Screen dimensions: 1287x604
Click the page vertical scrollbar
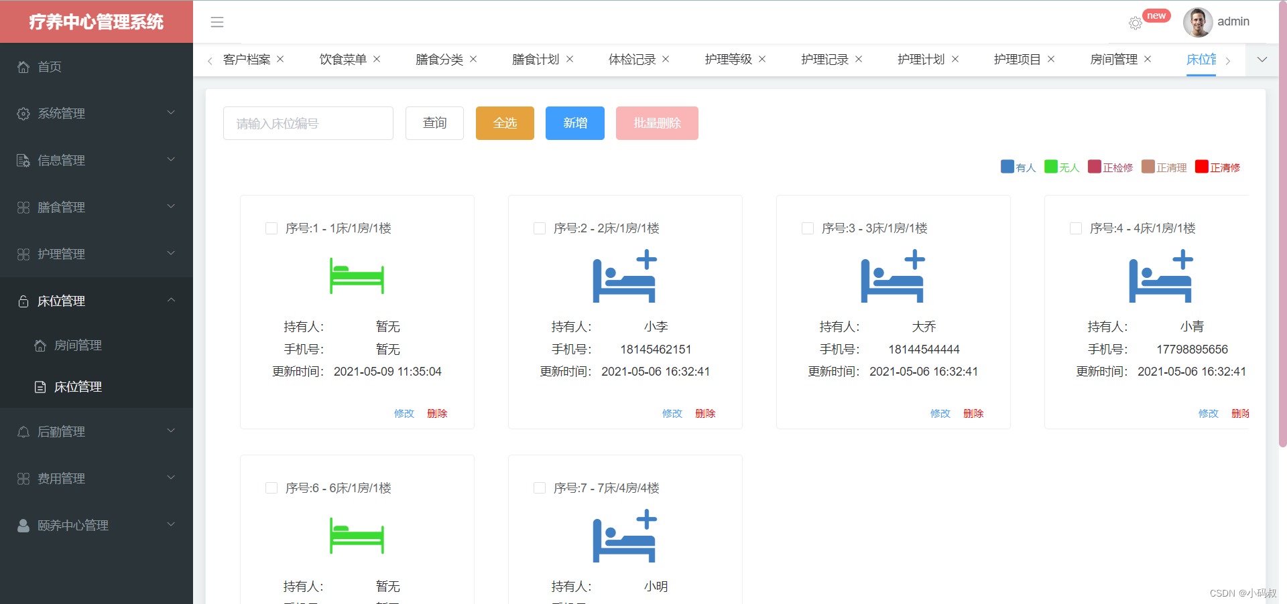(x=1282, y=224)
